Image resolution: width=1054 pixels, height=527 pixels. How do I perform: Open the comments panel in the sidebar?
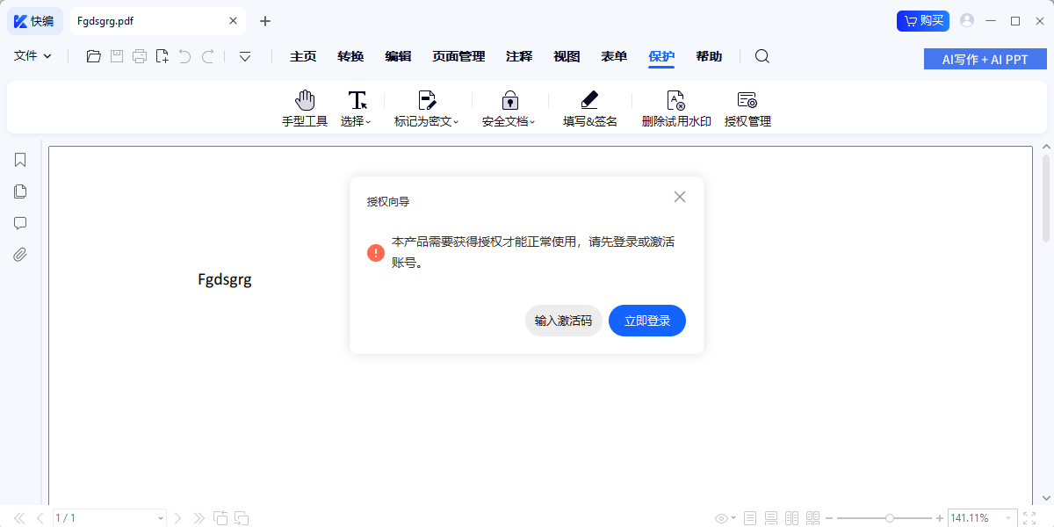(x=19, y=223)
